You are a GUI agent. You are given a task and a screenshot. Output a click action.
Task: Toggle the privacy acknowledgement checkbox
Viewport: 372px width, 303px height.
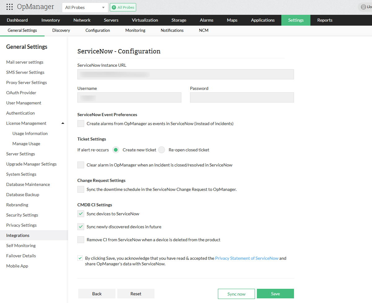pos(80,258)
